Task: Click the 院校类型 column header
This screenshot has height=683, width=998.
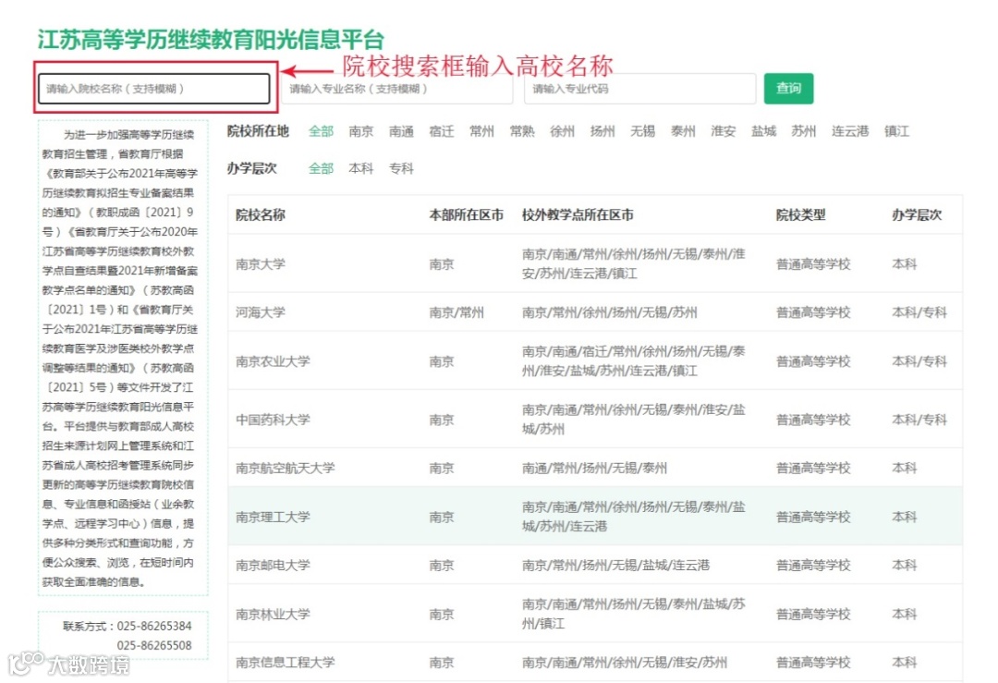Action: (800, 214)
